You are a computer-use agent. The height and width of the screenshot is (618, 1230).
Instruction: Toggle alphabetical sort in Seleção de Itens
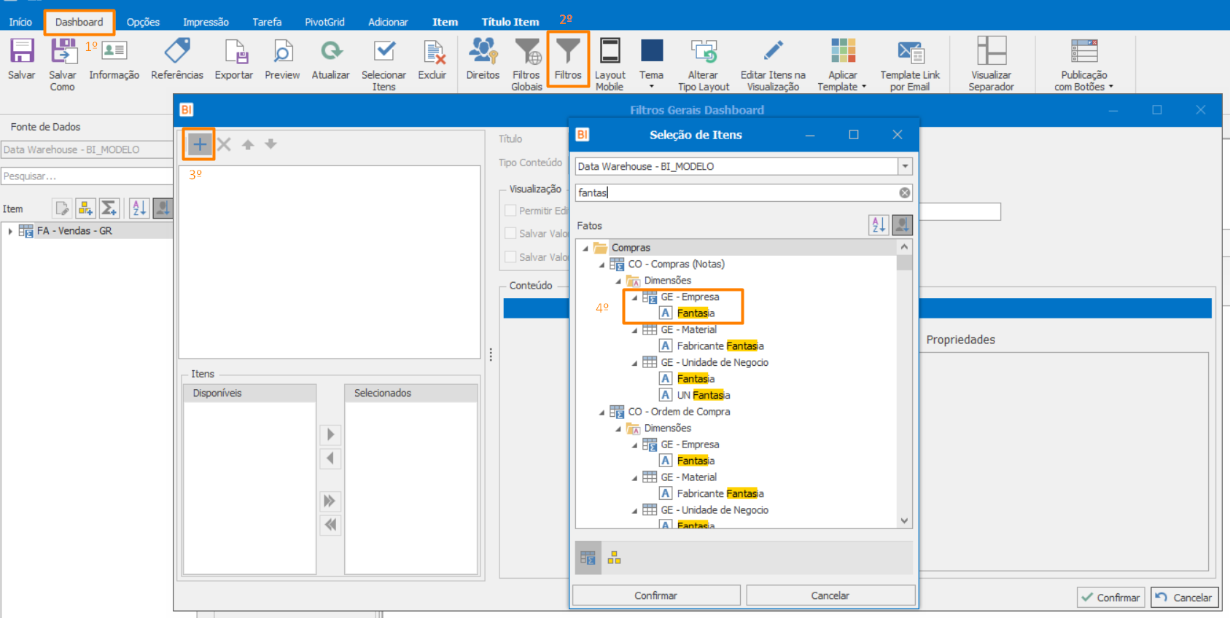tap(879, 225)
